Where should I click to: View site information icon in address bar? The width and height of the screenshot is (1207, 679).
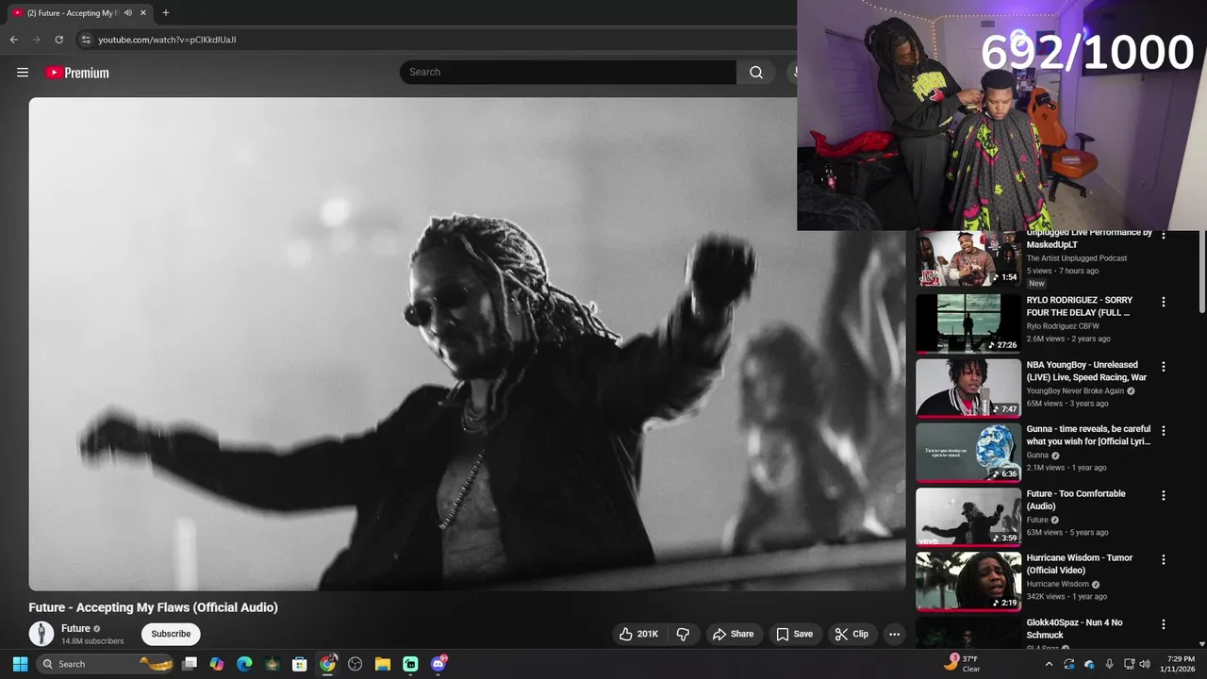tap(86, 40)
